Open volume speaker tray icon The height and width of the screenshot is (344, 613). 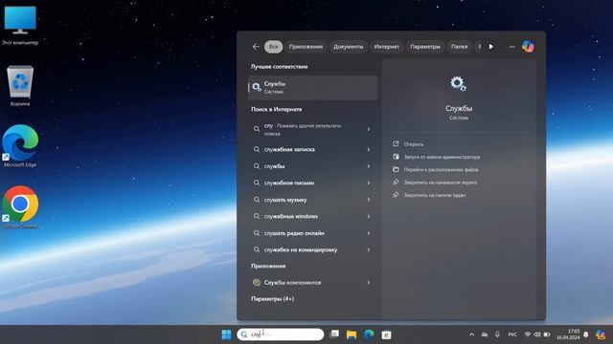coord(537,334)
